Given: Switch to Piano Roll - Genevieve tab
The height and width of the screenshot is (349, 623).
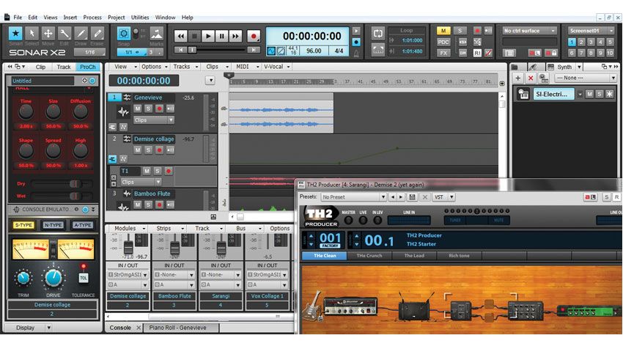Looking at the screenshot, I should [176, 328].
